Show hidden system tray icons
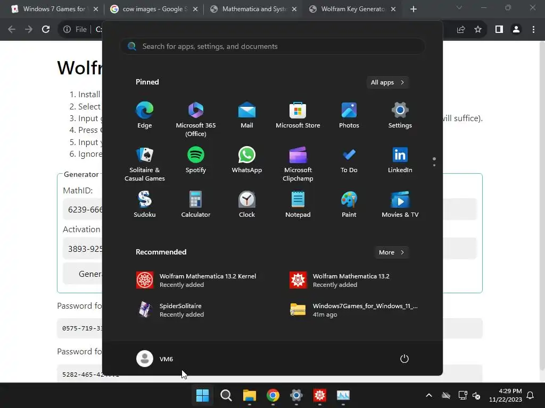The width and height of the screenshot is (545, 408). [x=429, y=395]
